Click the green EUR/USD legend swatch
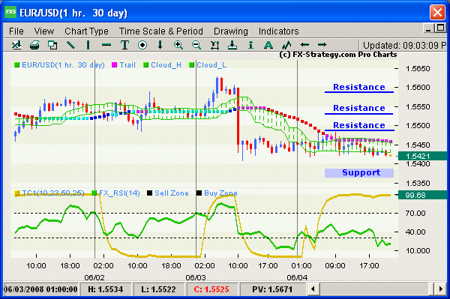 pyautogui.click(x=17, y=65)
